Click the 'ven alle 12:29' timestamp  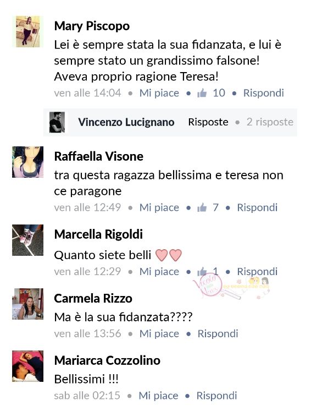click(87, 272)
